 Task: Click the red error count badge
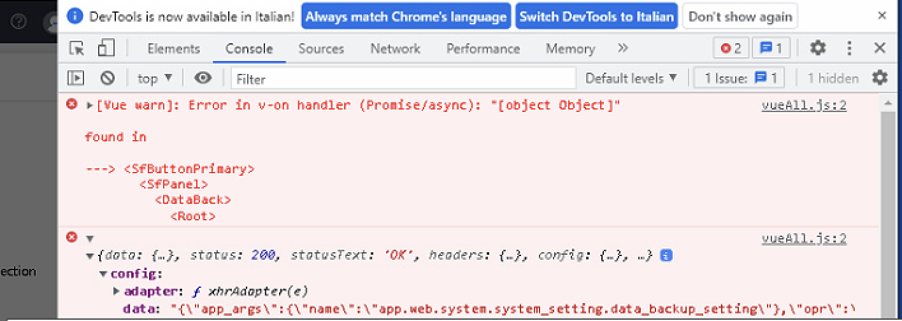(x=731, y=48)
